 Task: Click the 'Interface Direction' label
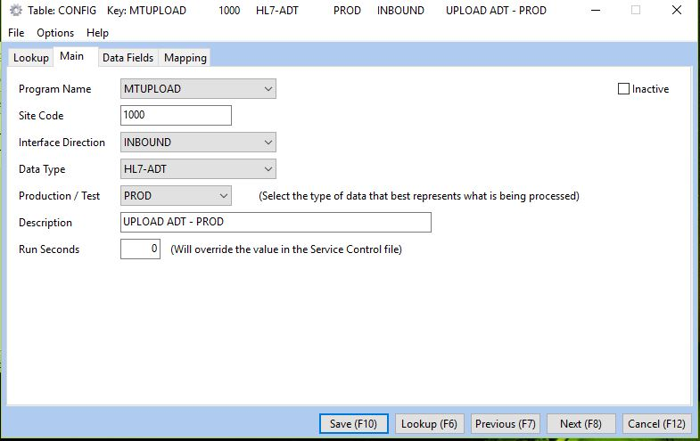[x=62, y=143]
